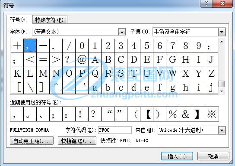Switch to the 特殊字符 tab
The width and height of the screenshot is (235, 166).
[49, 20]
